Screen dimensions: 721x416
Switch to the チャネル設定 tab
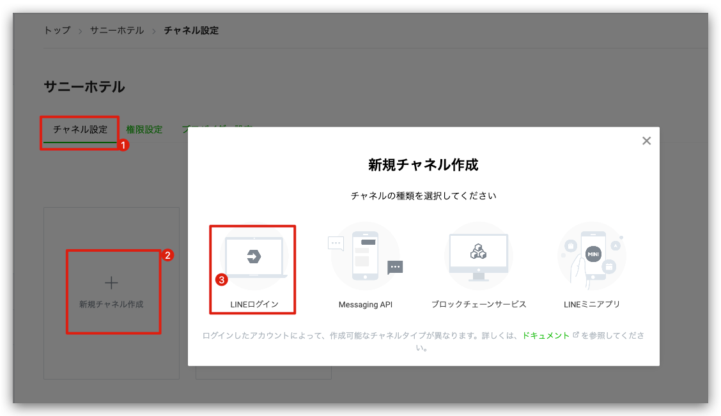[x=80, y=130]
